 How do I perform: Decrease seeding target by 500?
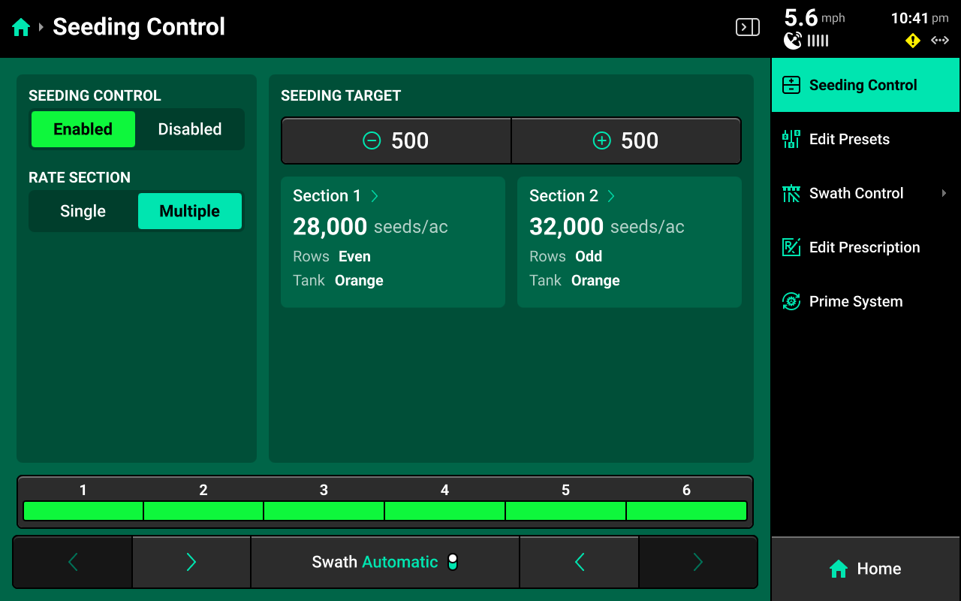(396, 140)
